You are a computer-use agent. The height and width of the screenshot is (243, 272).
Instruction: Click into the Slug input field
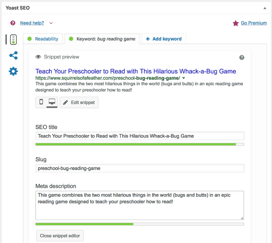(x=140, y=168)
